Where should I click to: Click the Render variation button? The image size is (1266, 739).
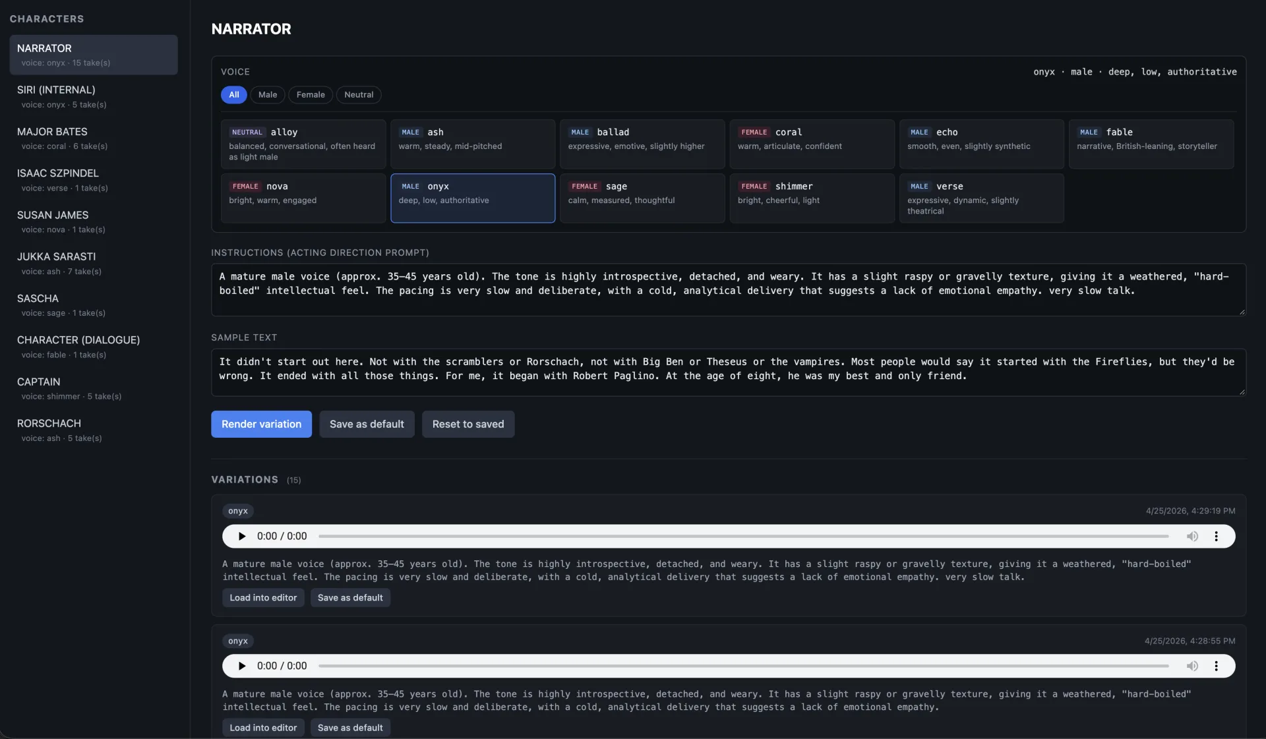[x=261, y=424]
